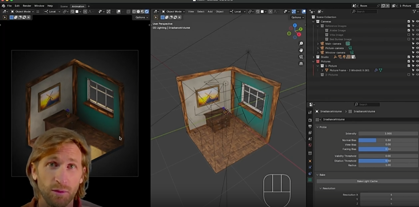Switch perspective/orthographic with grid icon

[301, 63]
